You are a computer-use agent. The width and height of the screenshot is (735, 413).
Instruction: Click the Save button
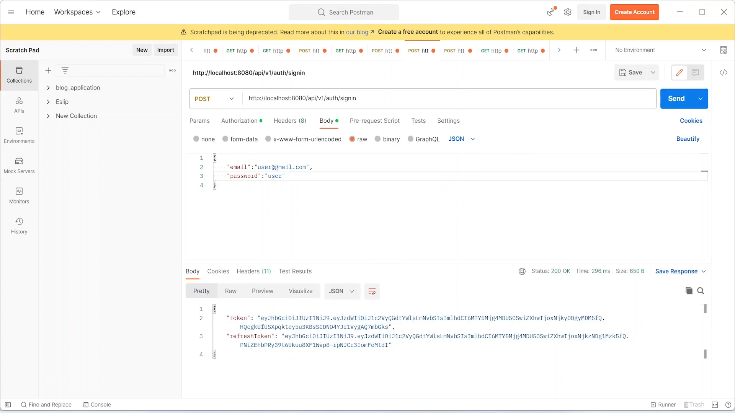(630, 72)
